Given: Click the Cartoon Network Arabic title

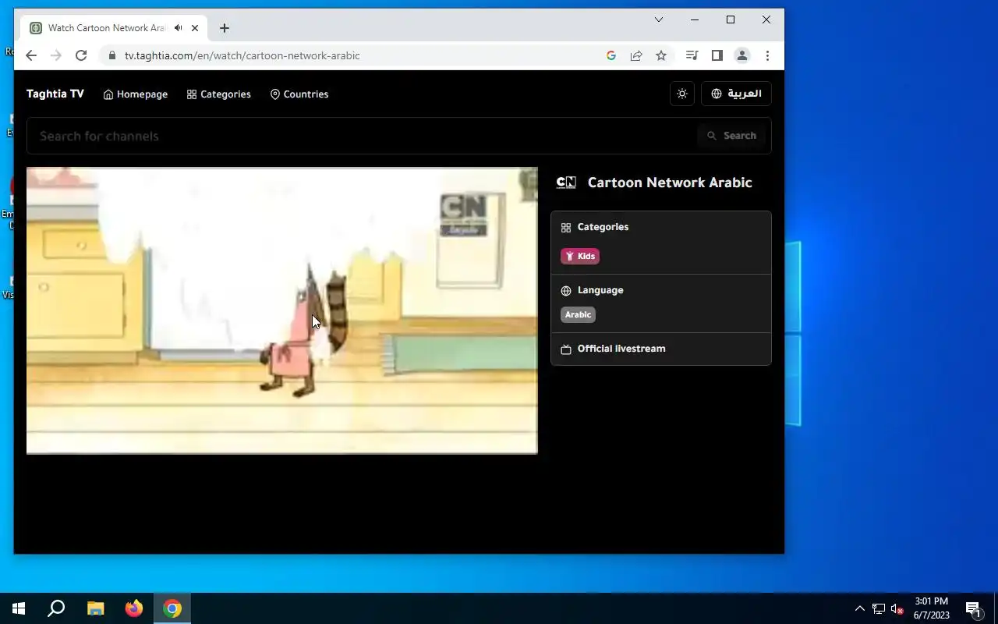Looking at the screenshot, I should [670, 183].
